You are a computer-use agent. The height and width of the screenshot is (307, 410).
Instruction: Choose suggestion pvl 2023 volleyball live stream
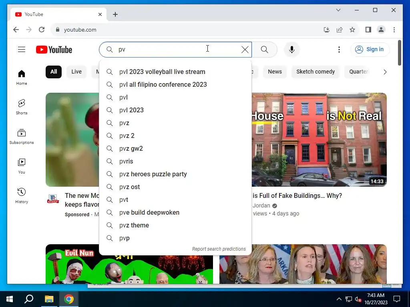[175, 72]
